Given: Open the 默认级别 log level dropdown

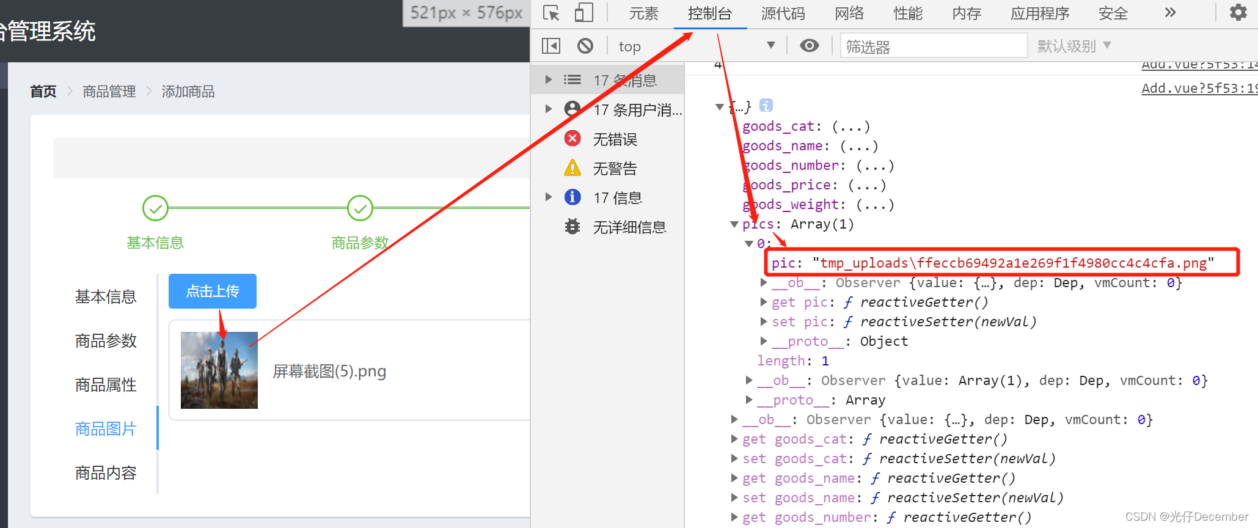Looking at the screenshot, I should coord(1074,46).
